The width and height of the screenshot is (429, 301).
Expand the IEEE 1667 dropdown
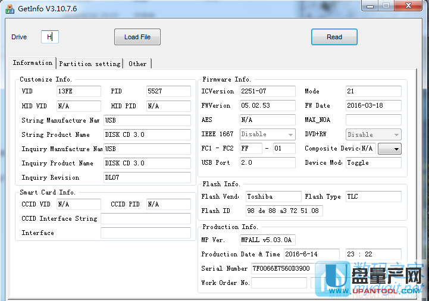[267, 134]
